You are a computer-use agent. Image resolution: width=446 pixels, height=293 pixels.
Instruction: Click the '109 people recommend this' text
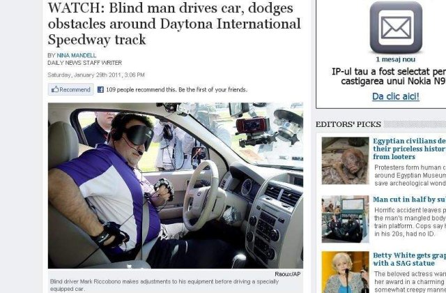[x=176, y=90]
